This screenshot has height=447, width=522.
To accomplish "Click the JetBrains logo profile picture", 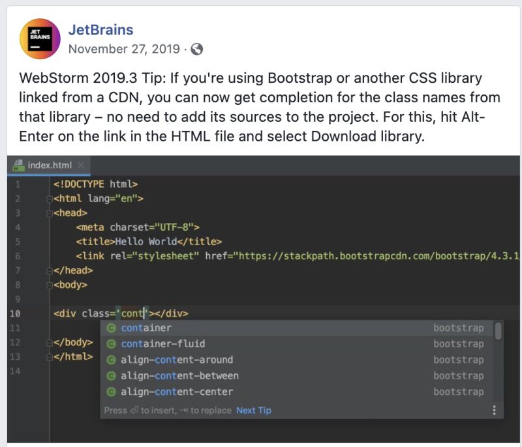I will pos(38,36).
